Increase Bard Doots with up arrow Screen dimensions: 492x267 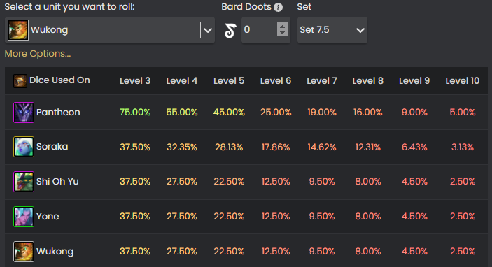(283, 27)
